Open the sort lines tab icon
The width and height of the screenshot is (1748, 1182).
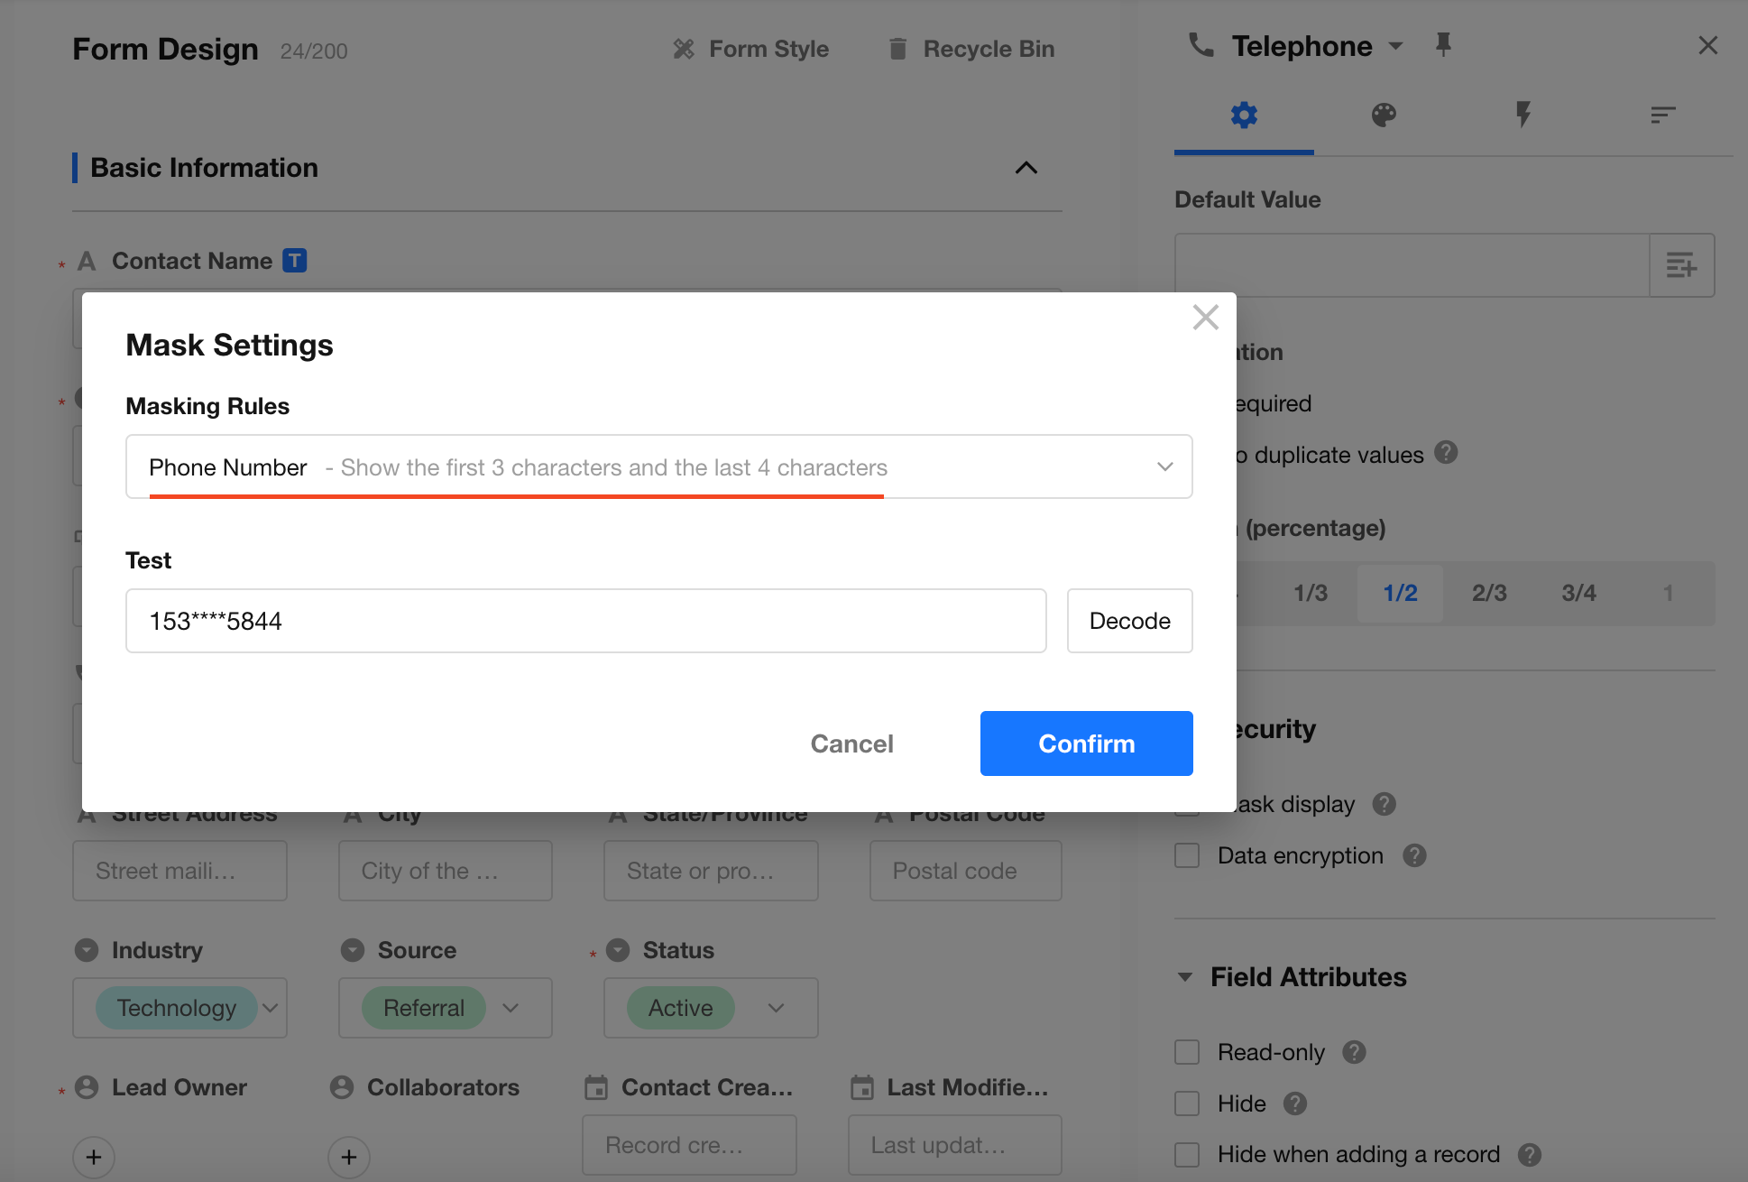[1662, 115]
